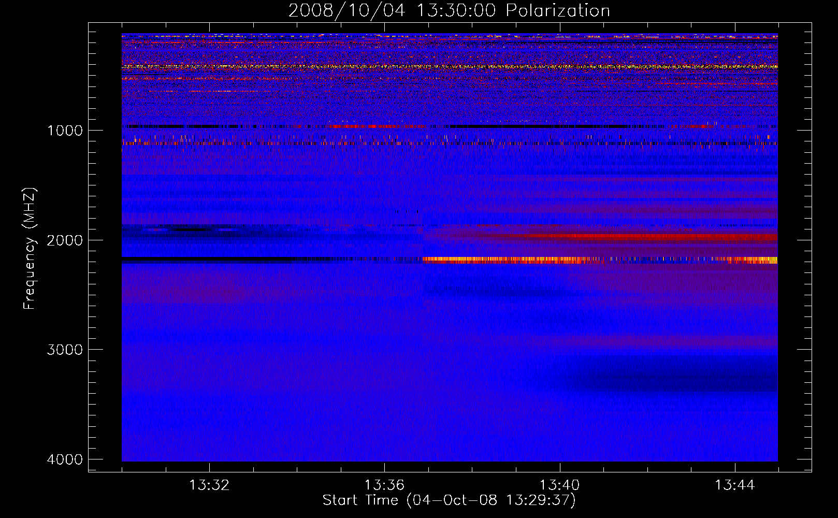Click the 'Frequency (MHZ)' axis label
Viewport: 838px width, 518px height.
tap(30, 249)
